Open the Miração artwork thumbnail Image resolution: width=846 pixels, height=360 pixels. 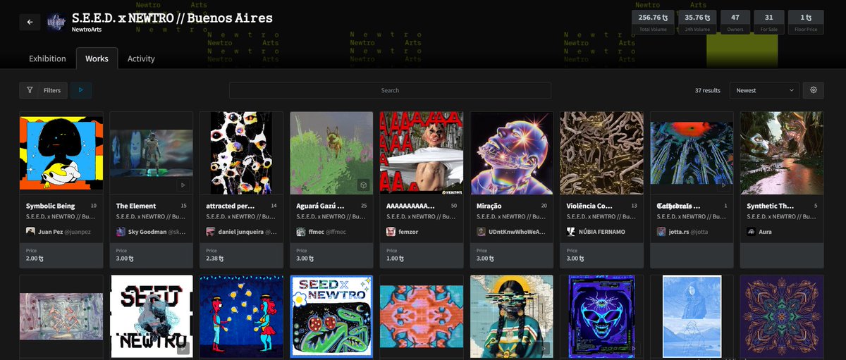[513, 153]
